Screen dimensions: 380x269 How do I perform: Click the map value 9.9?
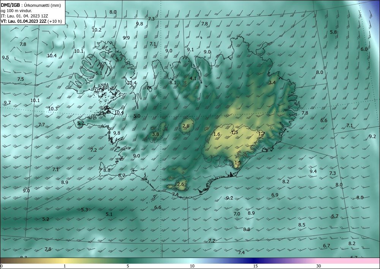(x=126, y=38)
